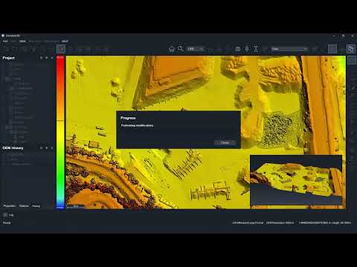Open the Help menu
Viewport: 357px width, 267px height.
coord(65,42)
